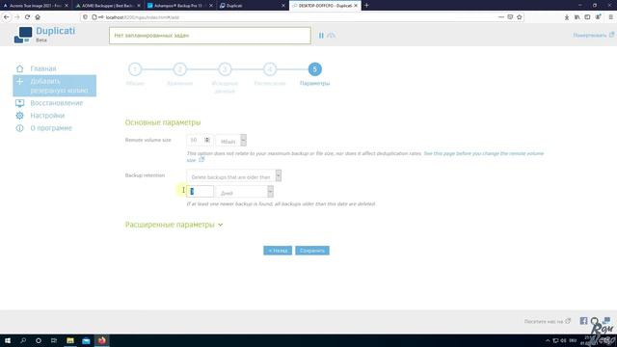Image resolution: width=617 pixels, height=347 pixels.
Task: Click the retention days number field
Action: pos(200,192)
